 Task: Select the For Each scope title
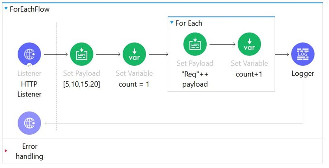pos(189,23)
